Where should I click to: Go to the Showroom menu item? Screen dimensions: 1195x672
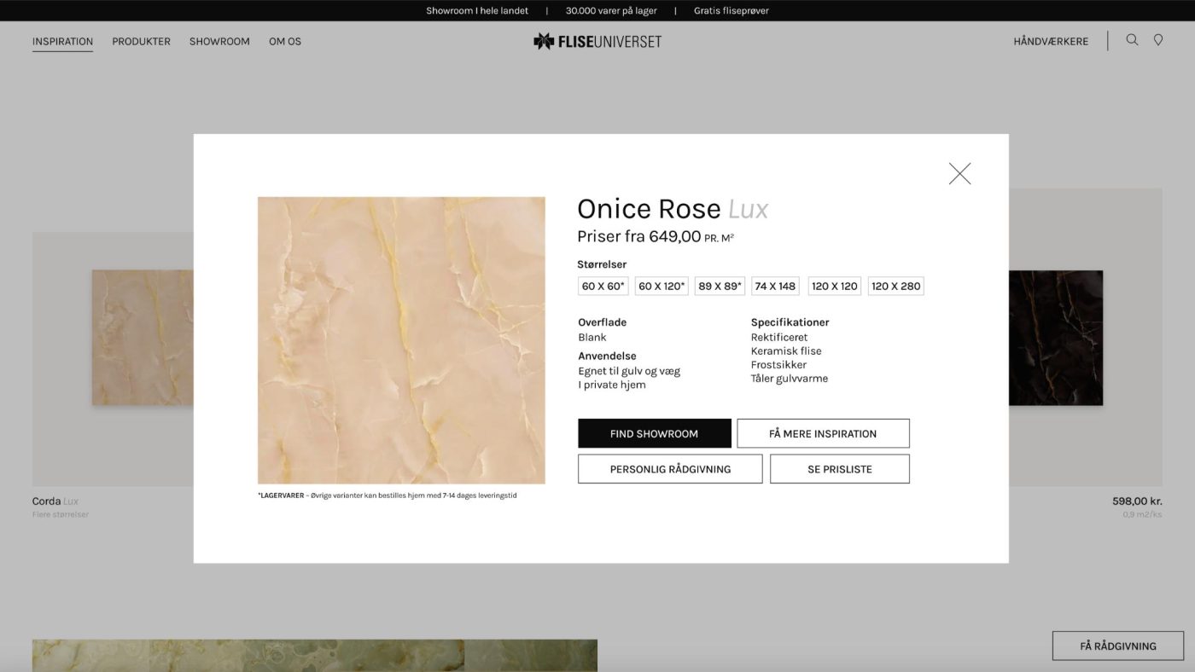pos(219,41)
